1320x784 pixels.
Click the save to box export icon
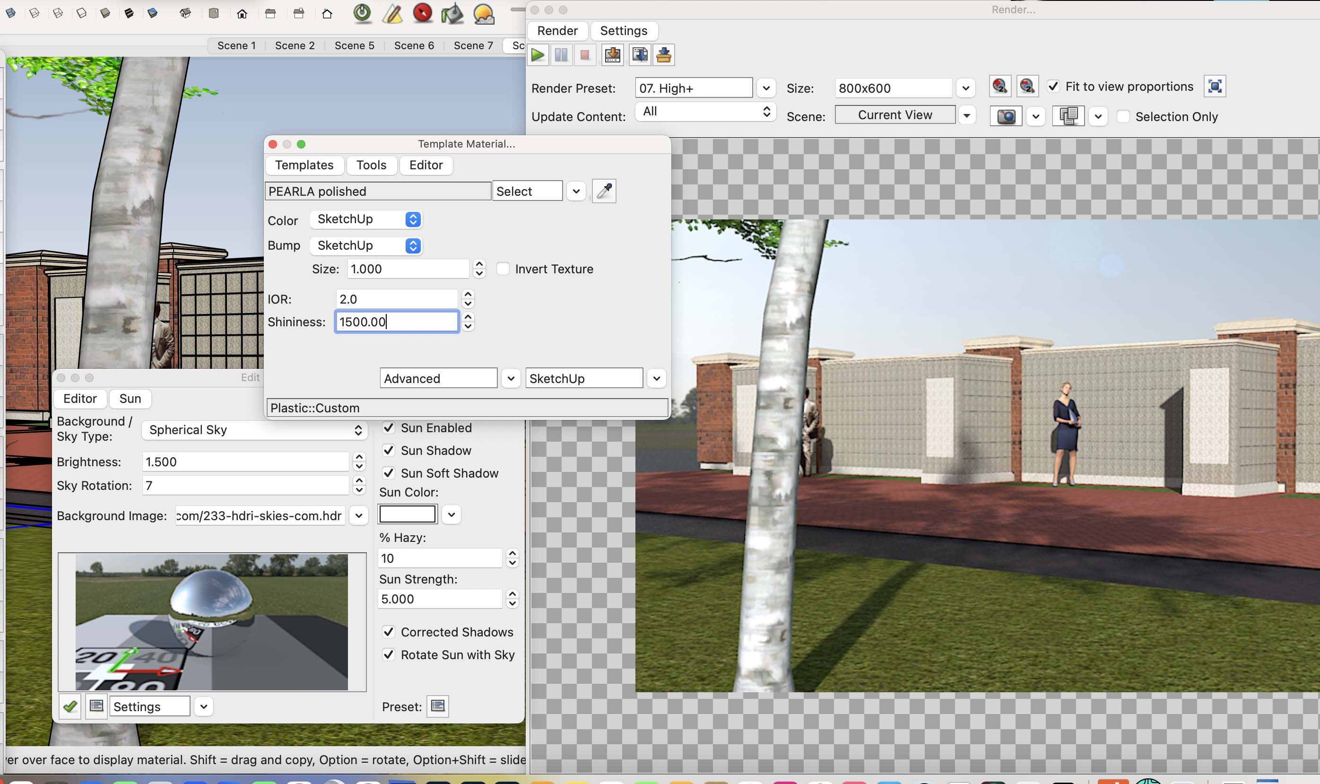664,55
